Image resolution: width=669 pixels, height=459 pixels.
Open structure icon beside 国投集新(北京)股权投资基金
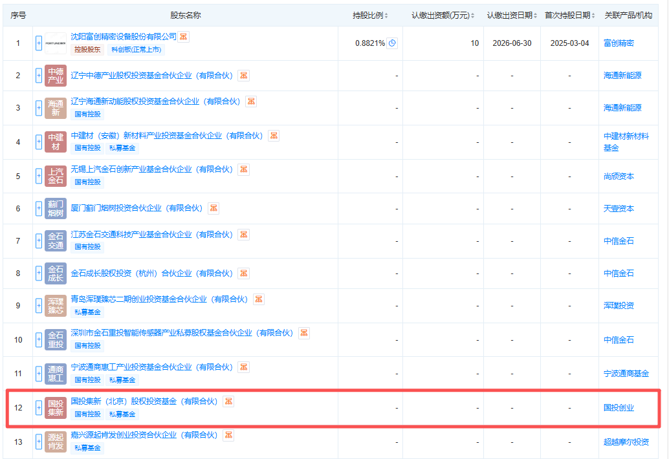(228, 401)
